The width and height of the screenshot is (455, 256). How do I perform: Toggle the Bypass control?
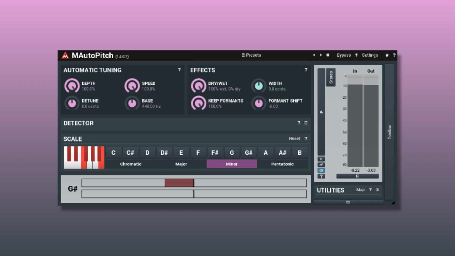(344, 55)
